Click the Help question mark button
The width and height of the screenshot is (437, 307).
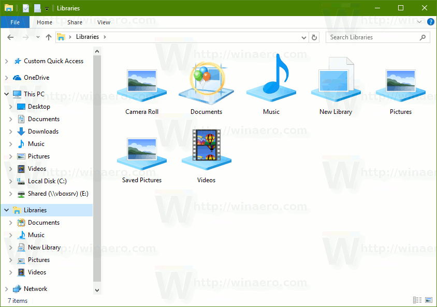[x=431, y=22]
